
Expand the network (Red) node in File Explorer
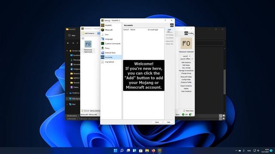pyautogui.click(x=67, y=104)
